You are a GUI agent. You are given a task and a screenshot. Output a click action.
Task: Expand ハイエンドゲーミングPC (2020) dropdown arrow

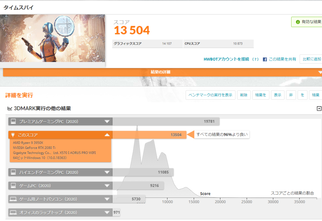(107, 172)
